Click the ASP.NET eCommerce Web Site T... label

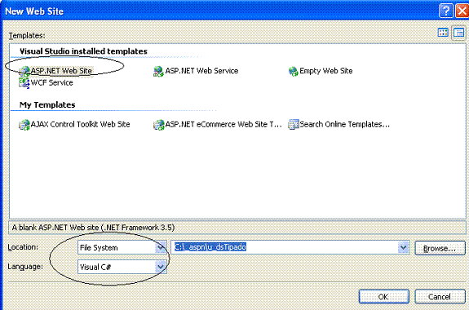click(223, 125)
